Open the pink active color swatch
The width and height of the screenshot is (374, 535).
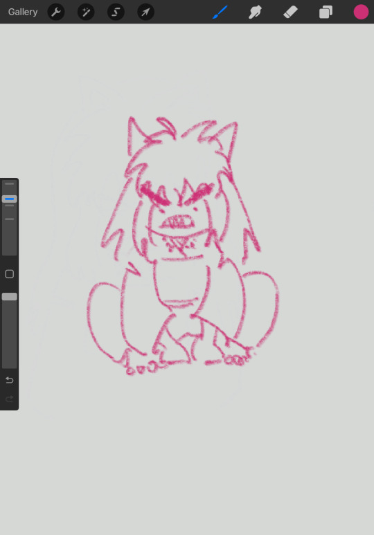tap(361, 12)
